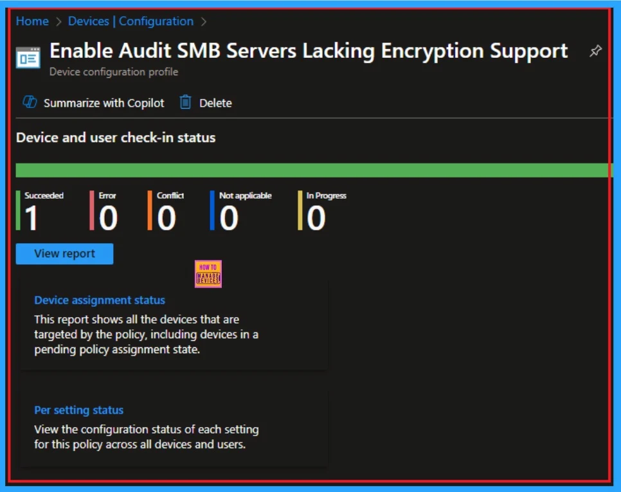Open the Per setting status report
This screenshot has width=621, height=492.
pos(78,410)
